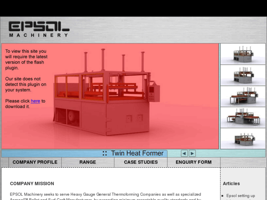The width and height of the screenshot is (267, 200).
Task: Select the first machine thumbnail at top
Action: point(243,54)
